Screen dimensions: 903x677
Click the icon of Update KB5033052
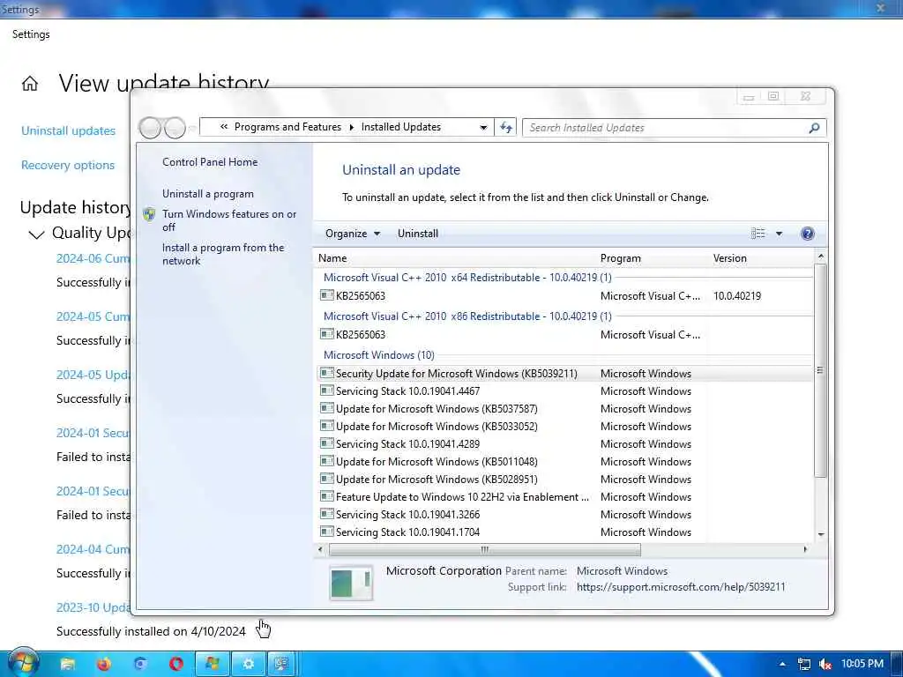click(326, 426)
